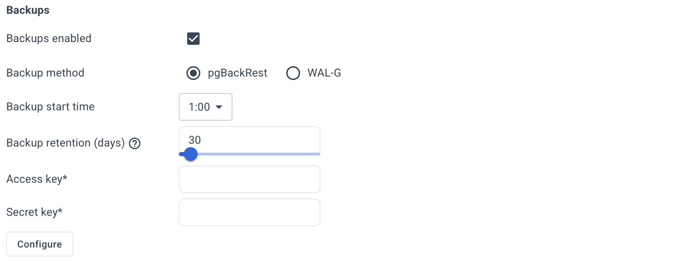Click the Backups section heading

[x=28, y=10]
